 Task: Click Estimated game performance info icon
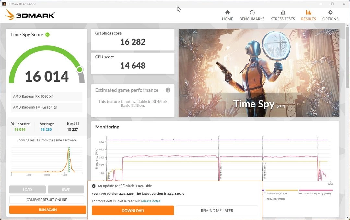[x=168, y=90]
